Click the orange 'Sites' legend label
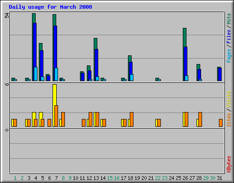 tap(229, 120)
